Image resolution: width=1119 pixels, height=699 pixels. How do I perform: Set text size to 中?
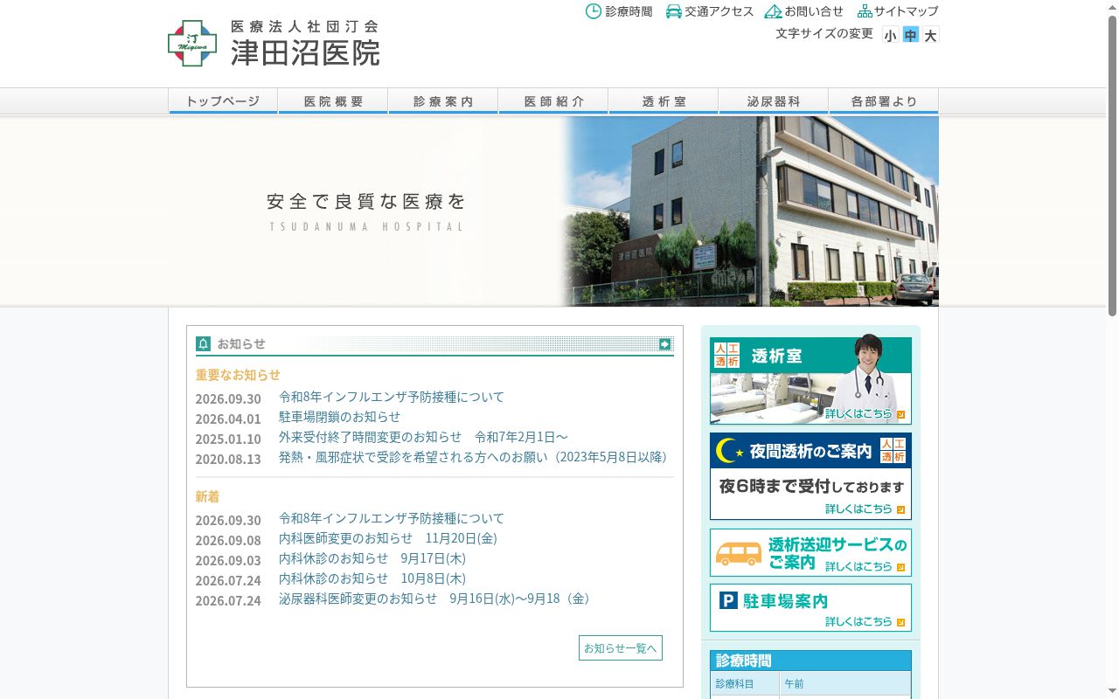[910, 35]
